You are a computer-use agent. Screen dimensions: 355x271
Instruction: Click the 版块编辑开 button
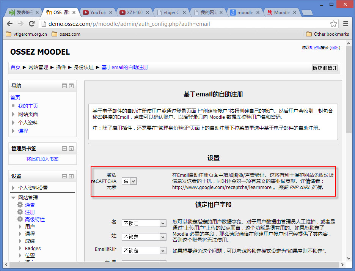point(325,68)
